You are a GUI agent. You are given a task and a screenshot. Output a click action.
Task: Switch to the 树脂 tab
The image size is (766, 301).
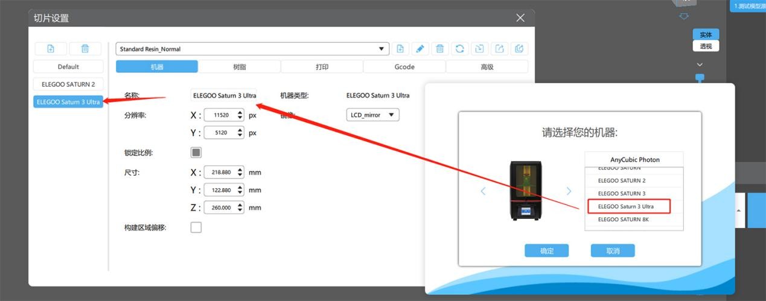[239, 67]
